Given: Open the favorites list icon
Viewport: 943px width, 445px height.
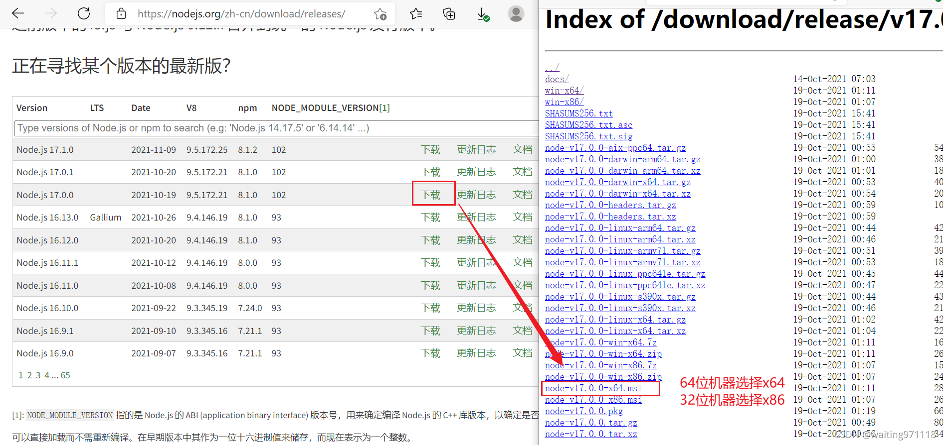Looking at the screenshot, I should point(416,14).
